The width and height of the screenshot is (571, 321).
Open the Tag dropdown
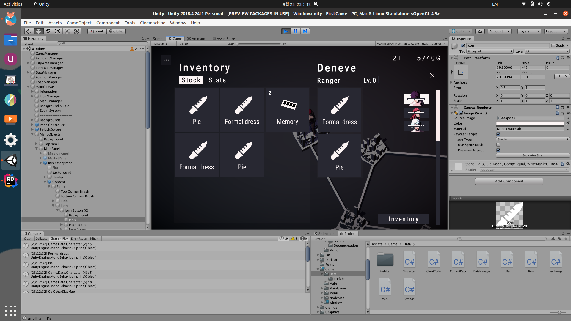(x=490, y=51)
